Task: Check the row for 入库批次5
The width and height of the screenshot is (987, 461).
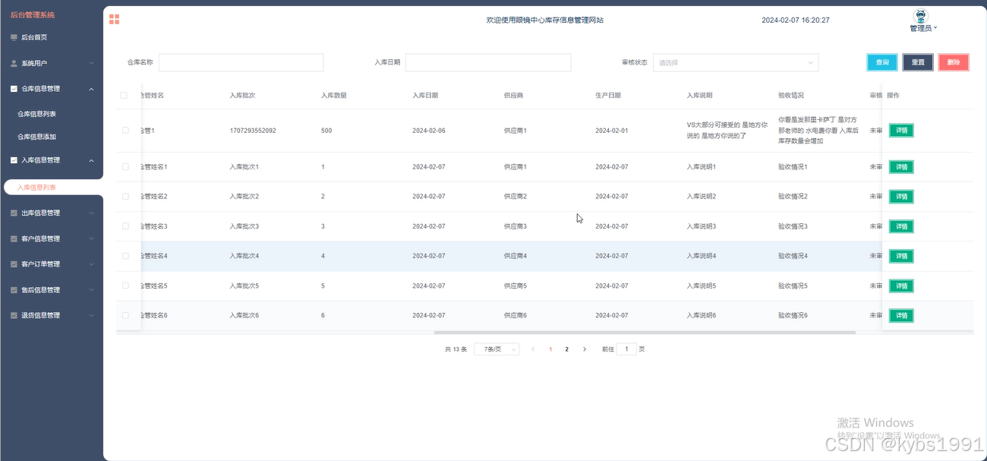Action: click(x=125, y=286)
